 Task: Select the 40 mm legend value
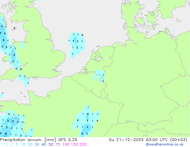click(x=44, y=145)
